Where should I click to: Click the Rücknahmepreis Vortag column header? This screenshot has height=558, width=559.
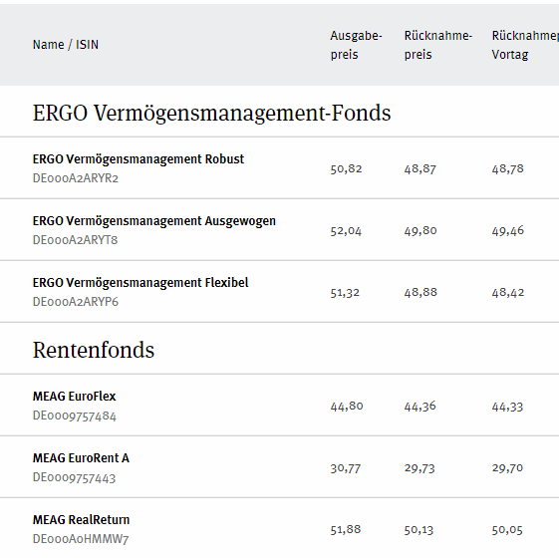click(x=525, y=45)
